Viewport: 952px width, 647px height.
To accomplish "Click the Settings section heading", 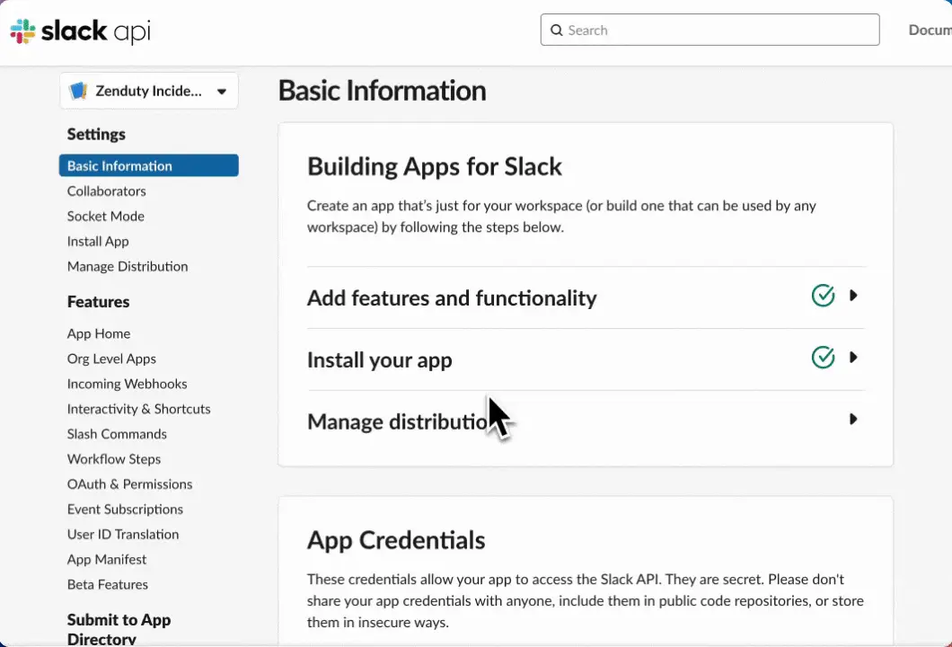I will 96,134.
